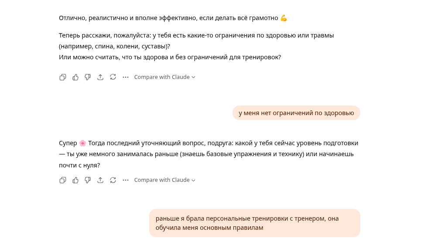Expand Compare with Claude under the "Супер" reply
The height and width of the screenshot is (249, 424).
(x=164, y=180)
